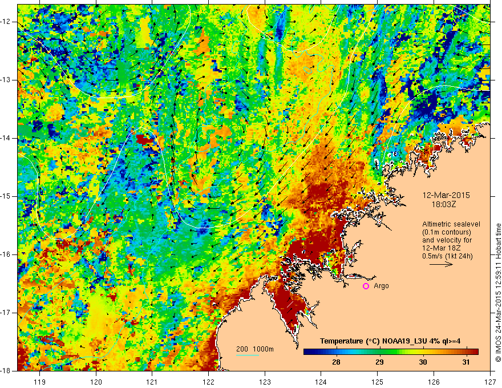Viewport: 502px width, 388px height.
Task: Click the 200 1000m depth label
Action: tap(255, 349)
